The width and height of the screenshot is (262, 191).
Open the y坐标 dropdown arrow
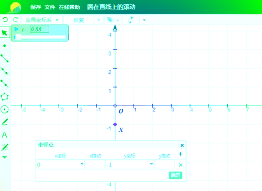(x=151, y=164)
